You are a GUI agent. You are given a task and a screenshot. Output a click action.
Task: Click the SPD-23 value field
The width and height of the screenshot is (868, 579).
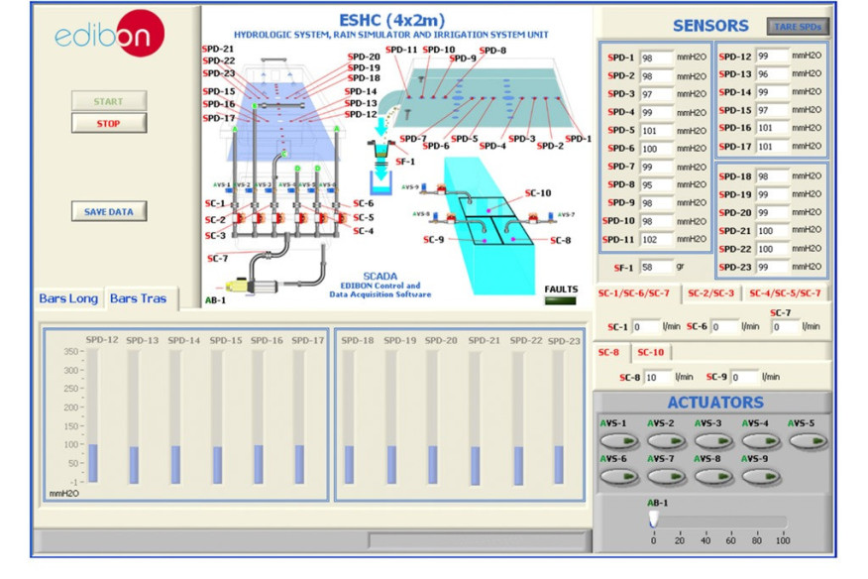click(773, 267)
